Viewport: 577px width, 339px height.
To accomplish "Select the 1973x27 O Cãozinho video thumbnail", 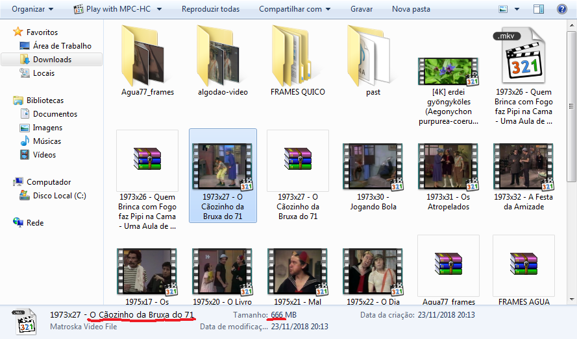I will coord(223,166).
